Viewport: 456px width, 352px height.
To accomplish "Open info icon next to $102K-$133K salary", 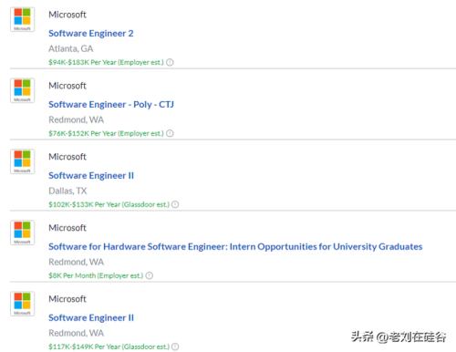I will 175,204.
